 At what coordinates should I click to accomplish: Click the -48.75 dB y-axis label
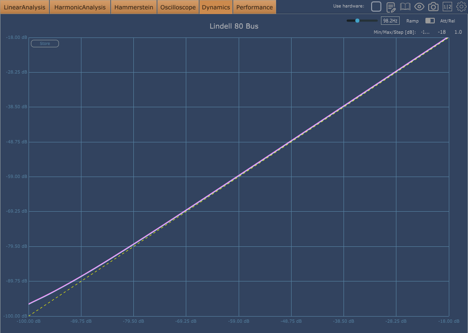click(16, 142)
